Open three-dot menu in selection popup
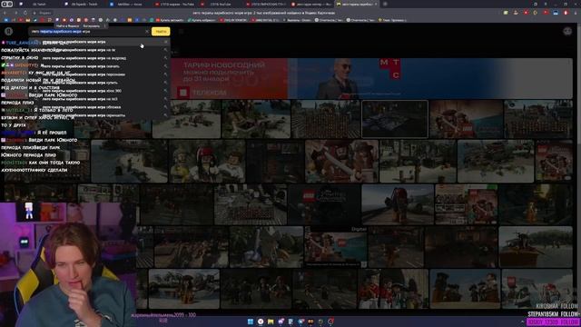Image resolution: width=581 pixels, height=327 pixels. pyautogui.click(x=105, y=26)
